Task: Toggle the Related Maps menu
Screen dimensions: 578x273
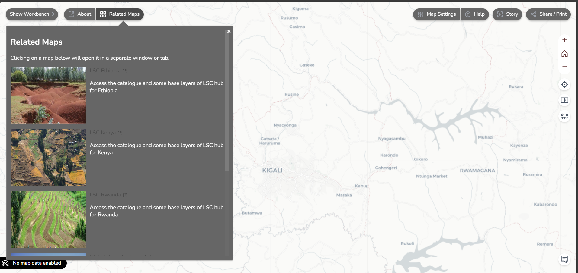Action: click(x=120, y=14)
